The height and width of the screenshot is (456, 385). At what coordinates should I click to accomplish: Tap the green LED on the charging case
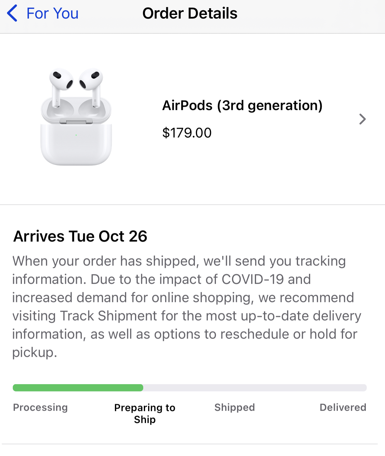(76, 135)
